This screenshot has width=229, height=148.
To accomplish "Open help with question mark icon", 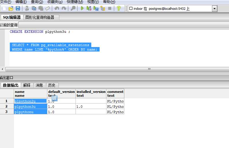I will (x=119, y=8).
